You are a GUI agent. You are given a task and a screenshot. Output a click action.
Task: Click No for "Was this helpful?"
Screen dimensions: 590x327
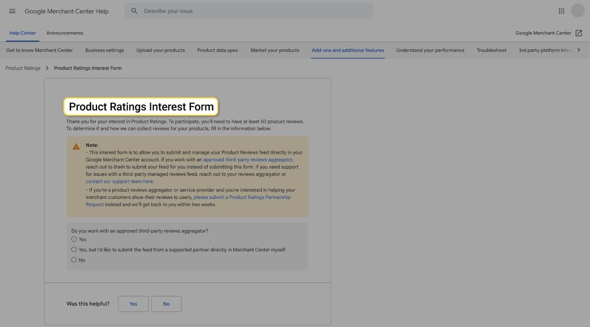(x=166, y=304)
